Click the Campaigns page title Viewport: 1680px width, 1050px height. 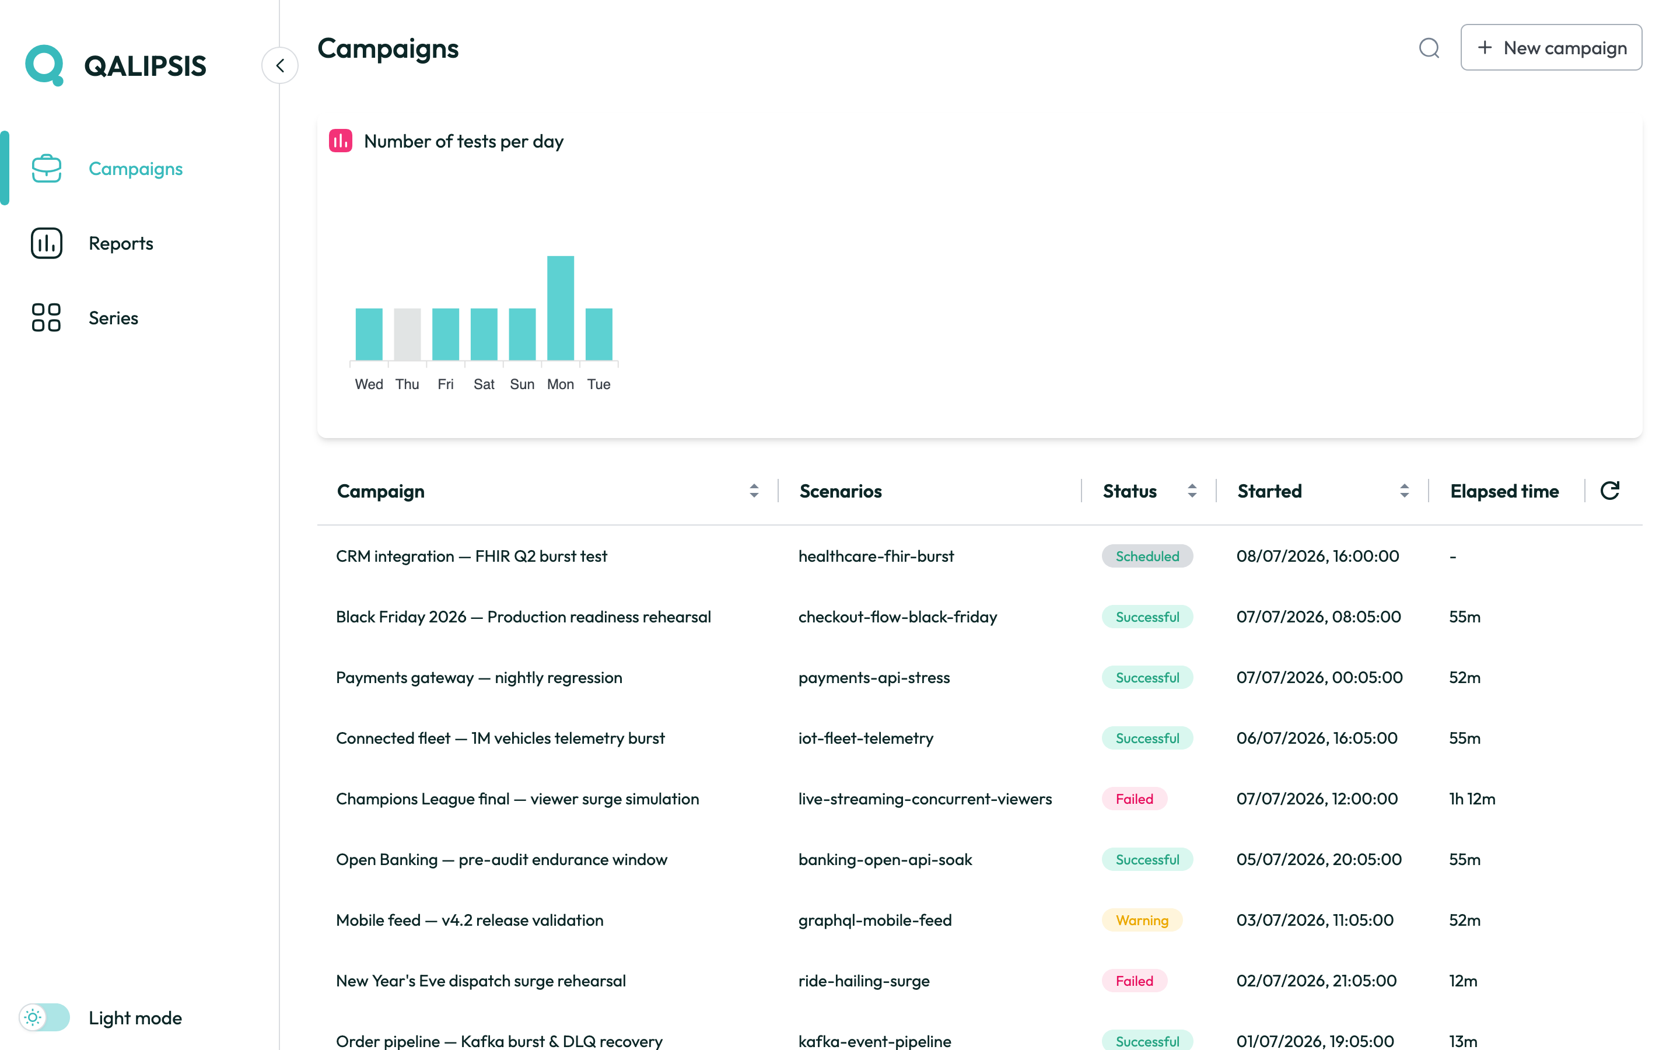[x=388, y=48]
